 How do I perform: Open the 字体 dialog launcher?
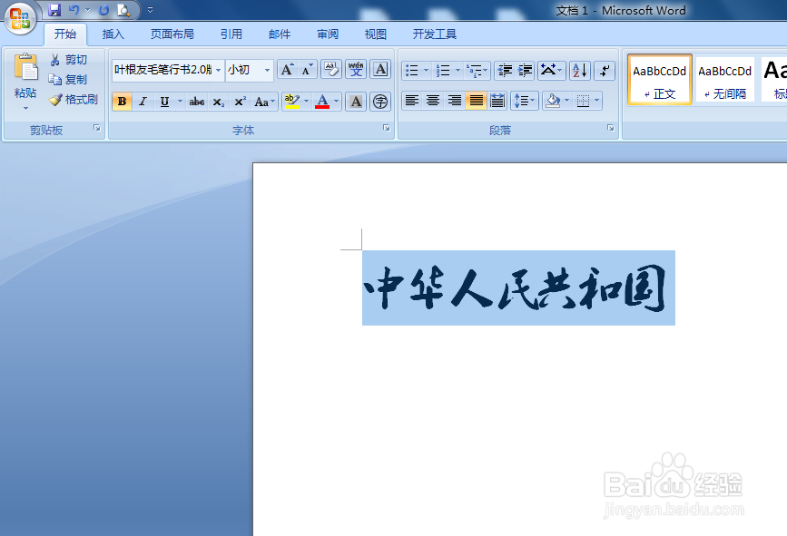click(x=387, y=129)
